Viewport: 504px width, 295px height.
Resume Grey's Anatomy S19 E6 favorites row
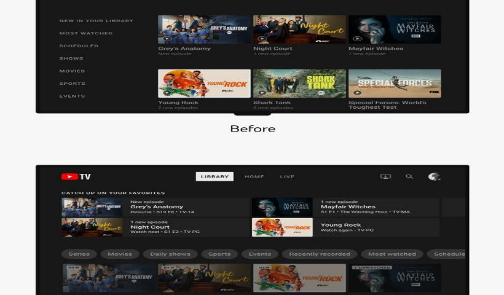click(x=156, y=207)
